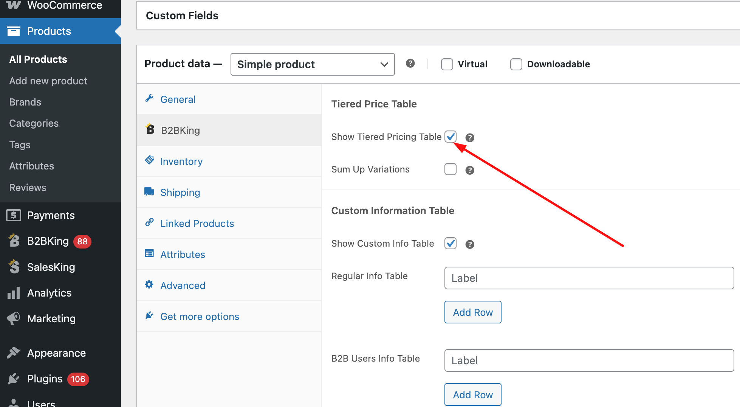Image resolution: width=740 pixels, height=407 pixels.
Task: Click help icon for Show Custom Info Table
Action: click(470, 244)
